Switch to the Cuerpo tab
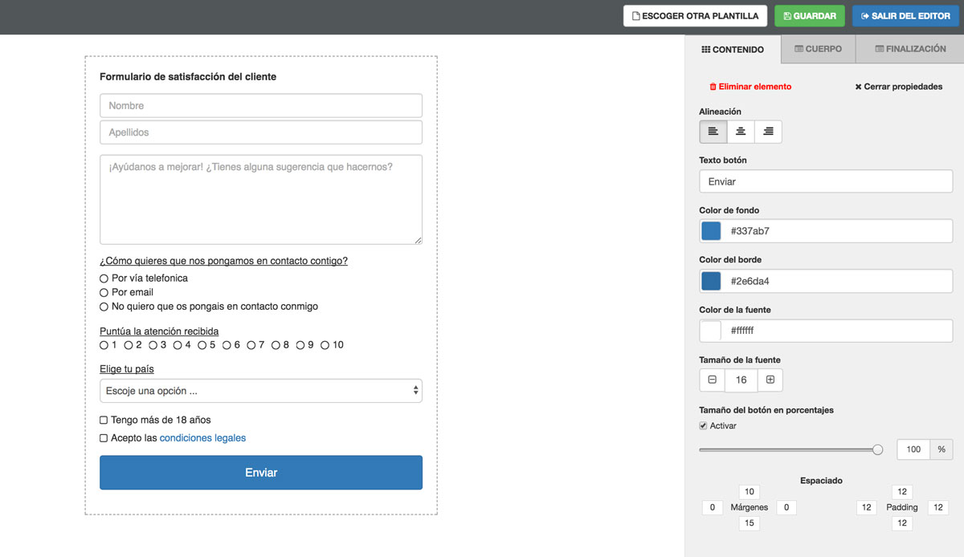The width and height of the screenshot is (964, 557). pyautogui.click(x=818, y=49)
